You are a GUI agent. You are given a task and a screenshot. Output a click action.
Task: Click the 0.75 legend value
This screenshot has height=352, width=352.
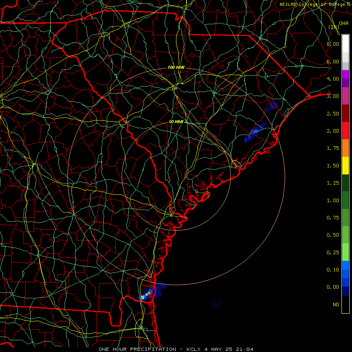pos(333,218)
